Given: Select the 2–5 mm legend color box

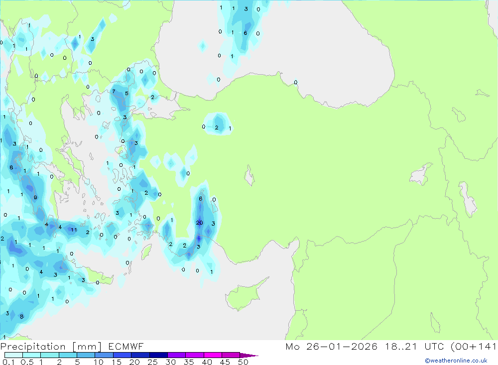Looking at the screenshot, I should point(68,355).
